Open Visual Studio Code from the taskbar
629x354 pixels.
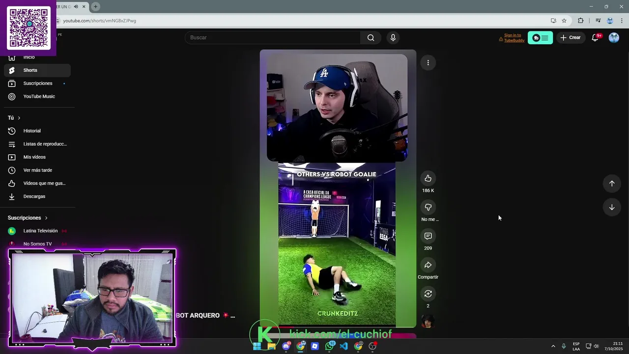point(343,346)
